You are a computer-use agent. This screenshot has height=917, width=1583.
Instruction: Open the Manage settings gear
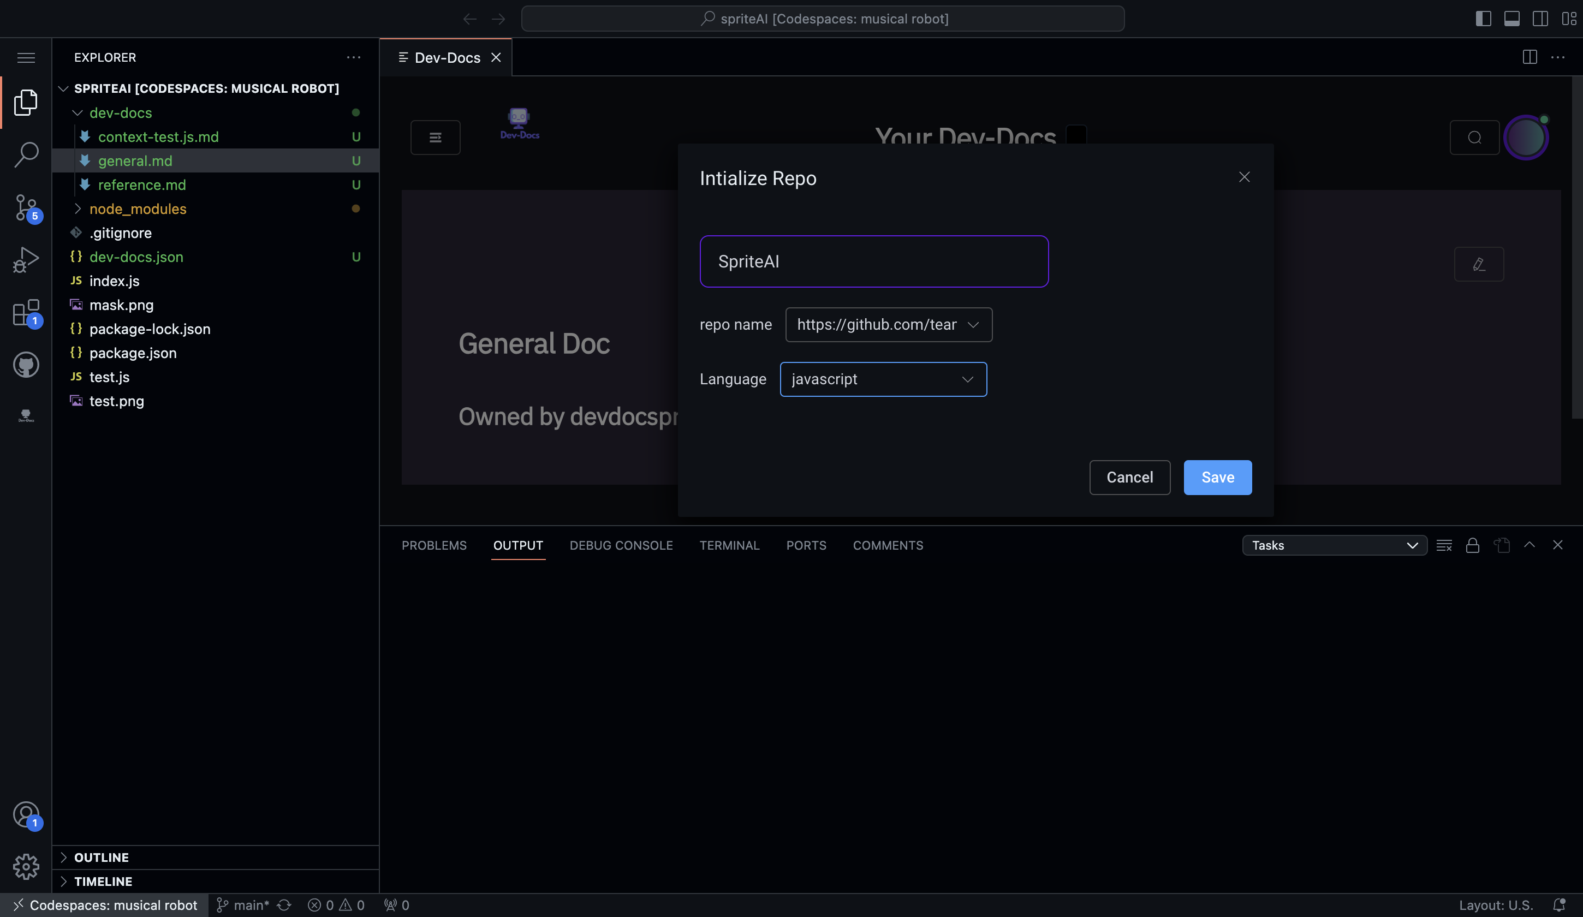tap(26, 867)
